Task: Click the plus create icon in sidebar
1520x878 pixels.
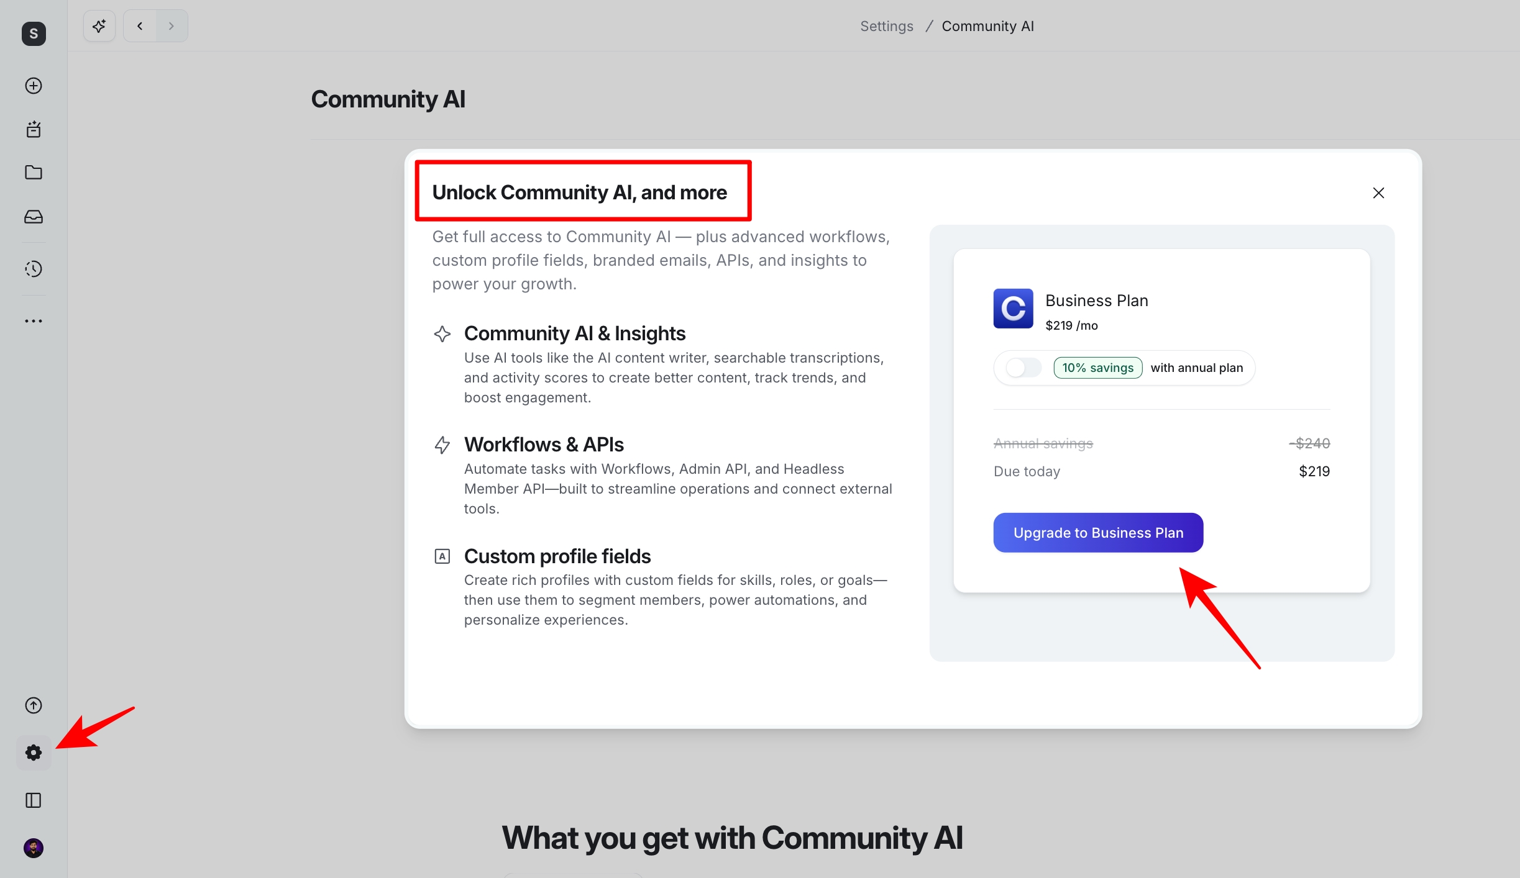Action: [34, 86]
